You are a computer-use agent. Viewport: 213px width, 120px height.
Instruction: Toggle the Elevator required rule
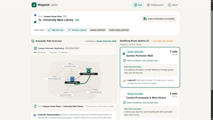click(x=77, y=30)
